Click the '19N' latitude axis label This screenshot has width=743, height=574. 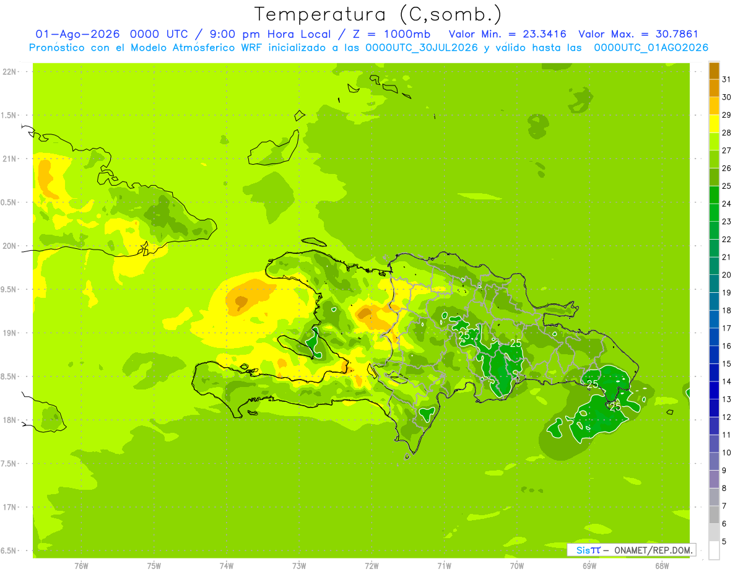coord(9,333)
